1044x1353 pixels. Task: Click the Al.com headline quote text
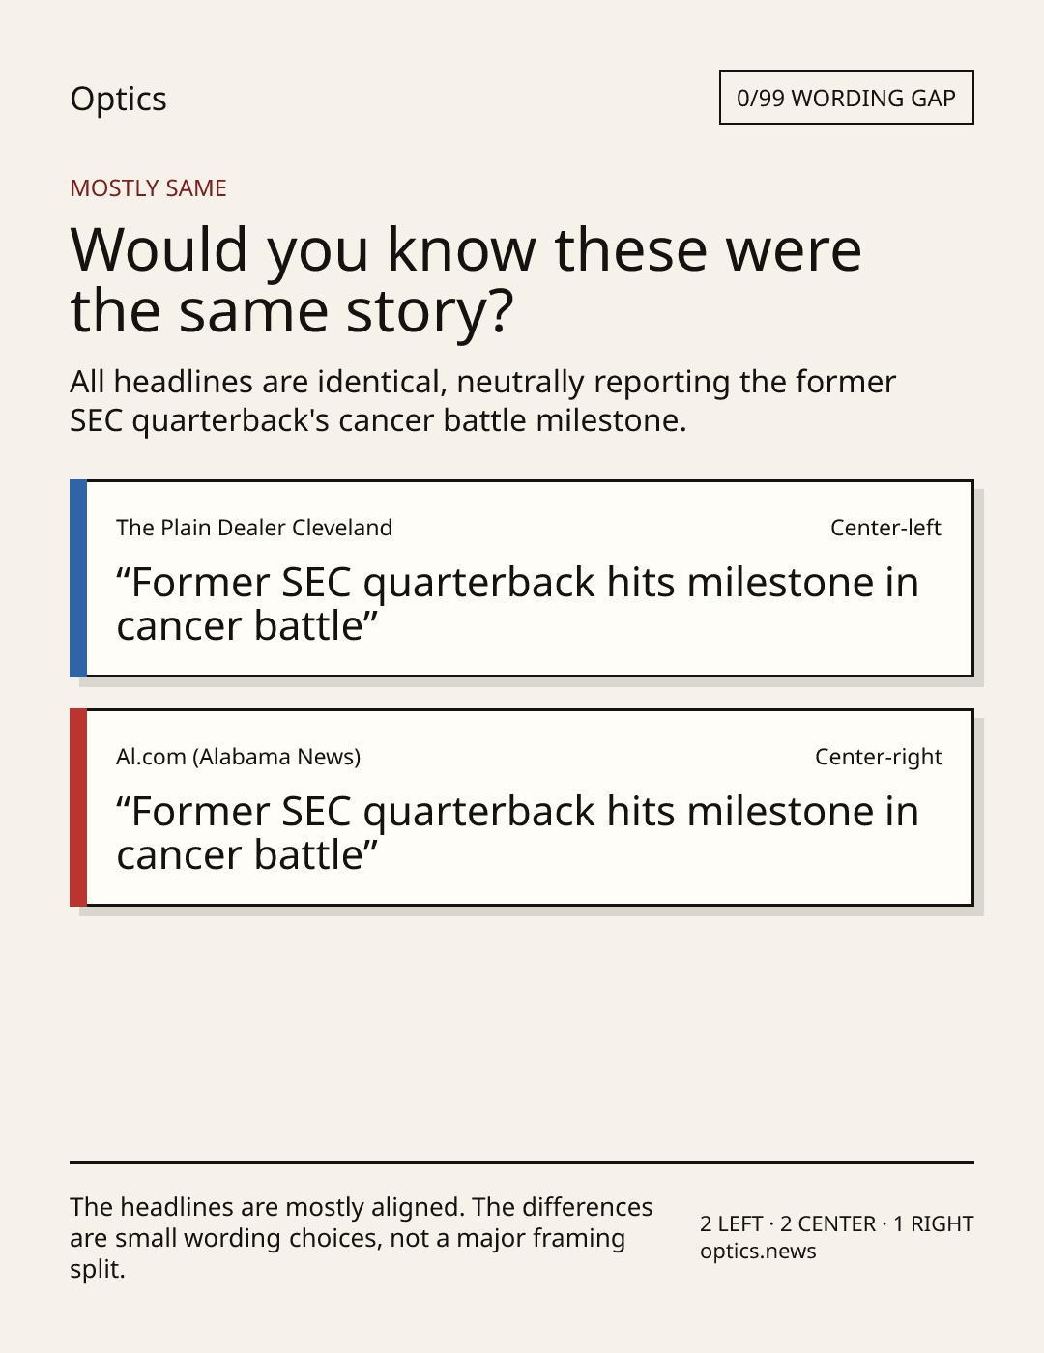click(517, 833)
